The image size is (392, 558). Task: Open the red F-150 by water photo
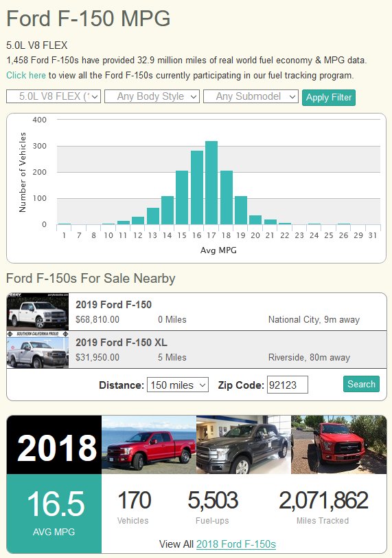tap(149, 445)
